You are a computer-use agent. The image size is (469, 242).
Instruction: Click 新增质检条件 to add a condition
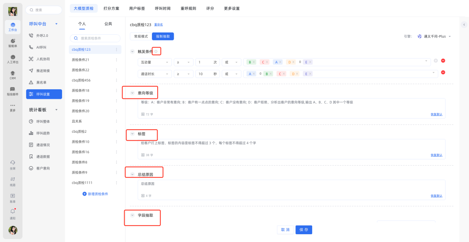[x=95, y=194]
